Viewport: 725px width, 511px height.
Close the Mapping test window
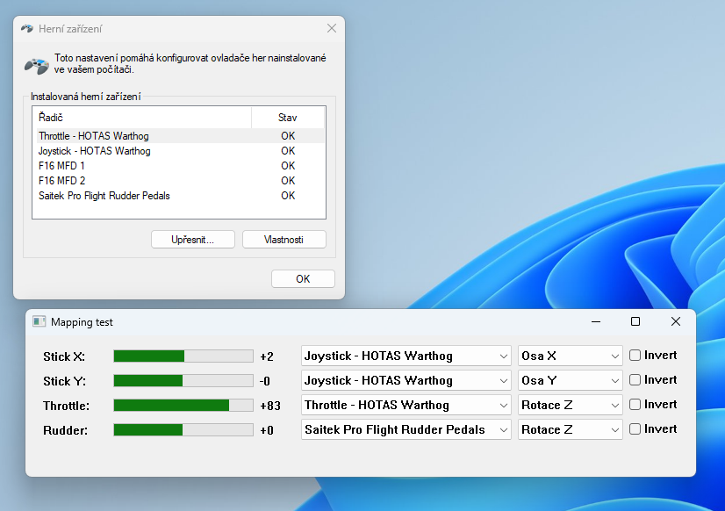(x=675, y=321)
